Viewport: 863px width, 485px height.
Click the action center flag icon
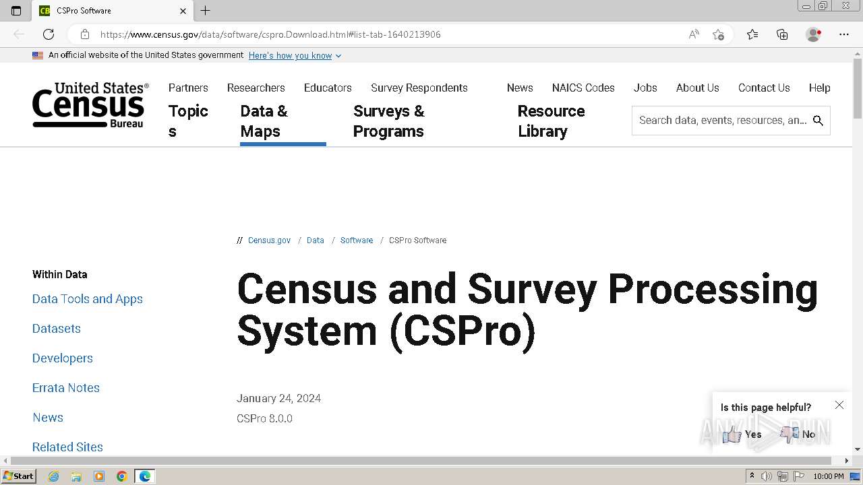798,476
